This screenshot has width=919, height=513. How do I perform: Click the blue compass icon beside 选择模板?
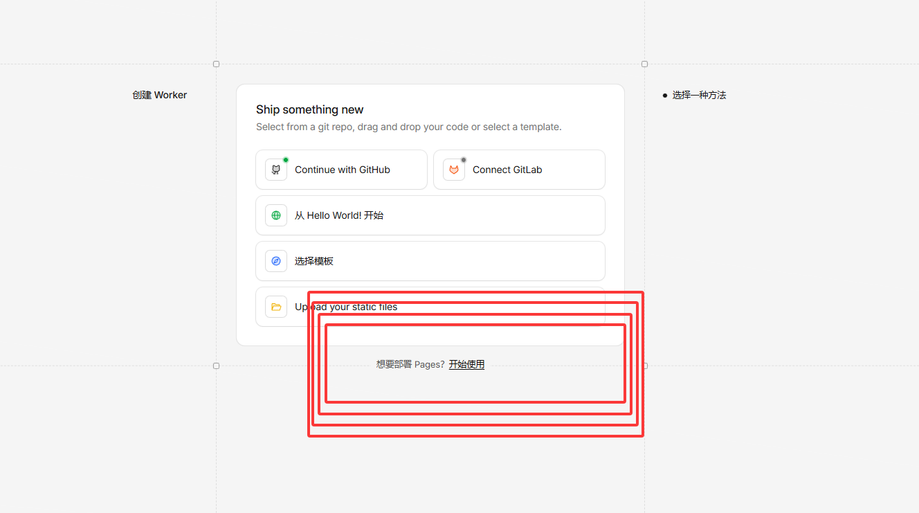coord(276,261)
